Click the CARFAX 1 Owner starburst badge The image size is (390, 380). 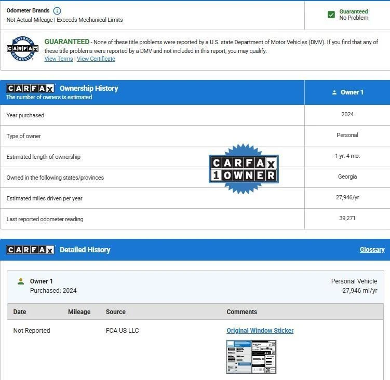point(244,169)
